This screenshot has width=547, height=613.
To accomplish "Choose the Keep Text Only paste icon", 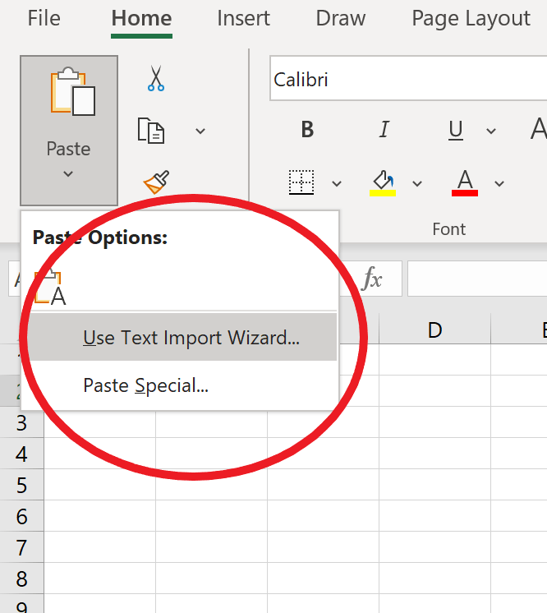I will [51, 288].
